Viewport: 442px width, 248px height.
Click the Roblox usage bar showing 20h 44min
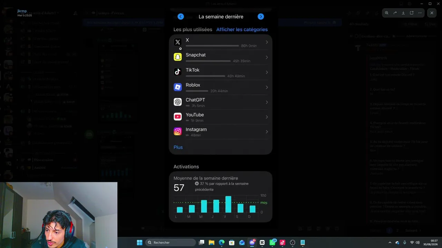coord(197,91)
